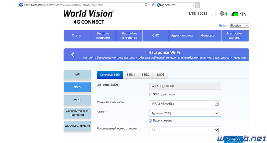Click the green battery level icon
The height and width of the screenshot is (143, 267).
point(235,14)
